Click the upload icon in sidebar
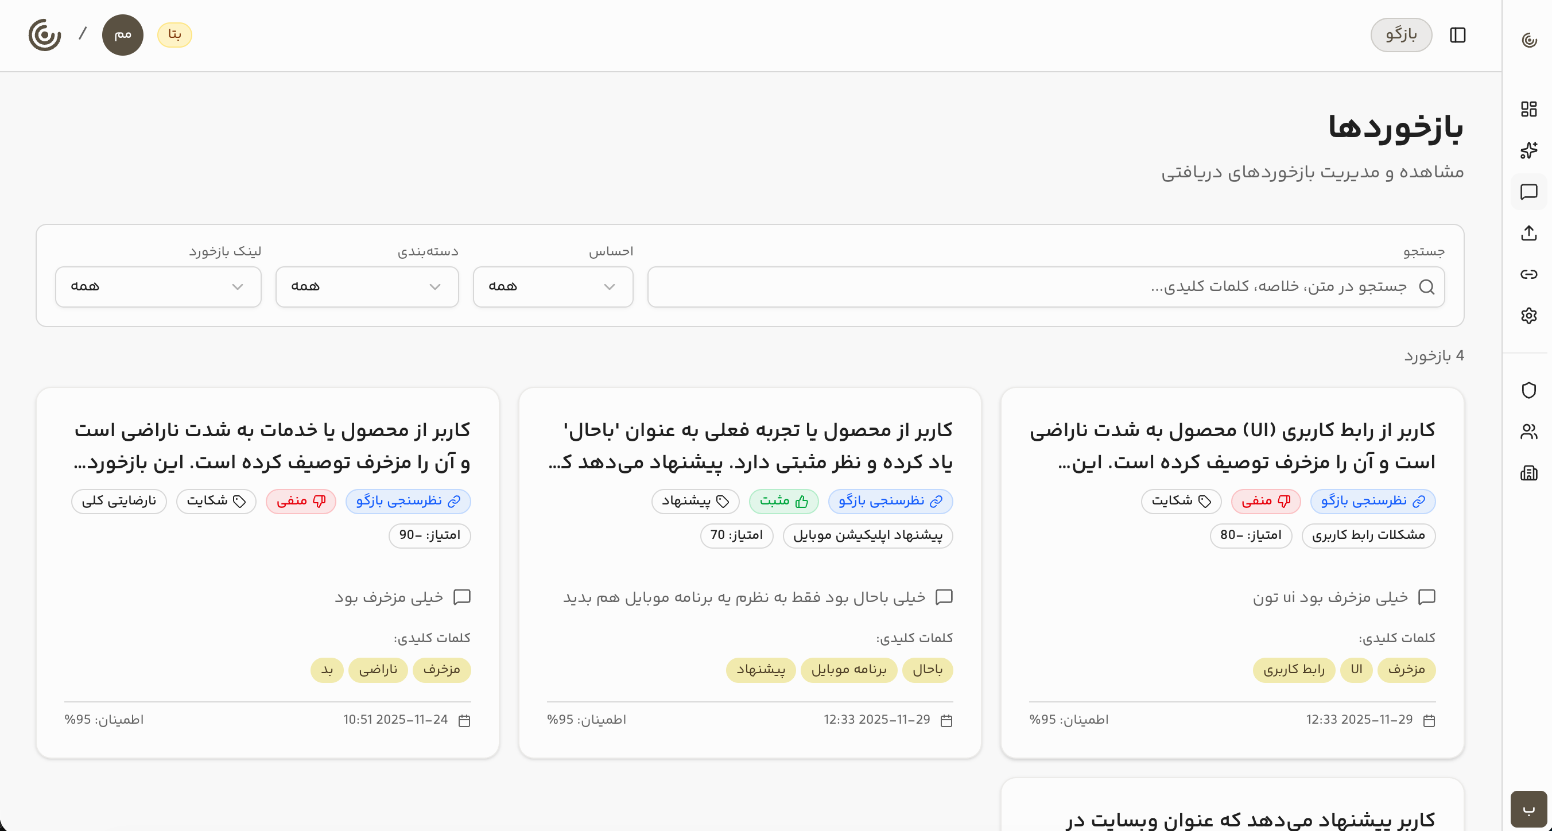Screen dimensions: 1552x831 (x=1528, y=232)
